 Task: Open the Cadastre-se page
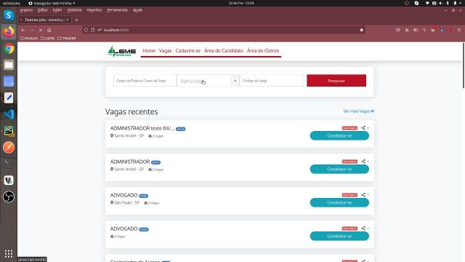click(187, 51)
